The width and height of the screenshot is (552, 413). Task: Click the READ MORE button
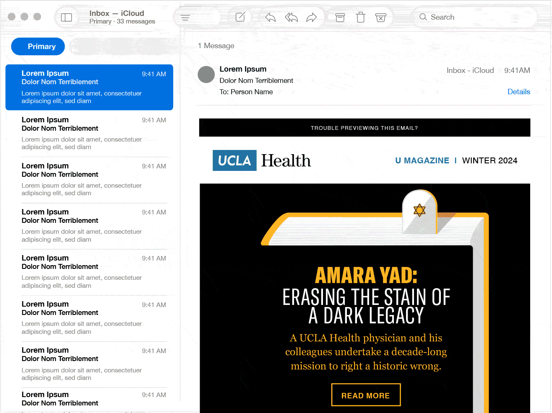click(366, 395)
